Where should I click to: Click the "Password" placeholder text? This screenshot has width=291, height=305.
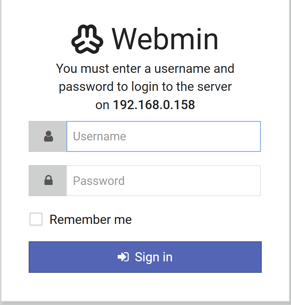coord(99,181)
